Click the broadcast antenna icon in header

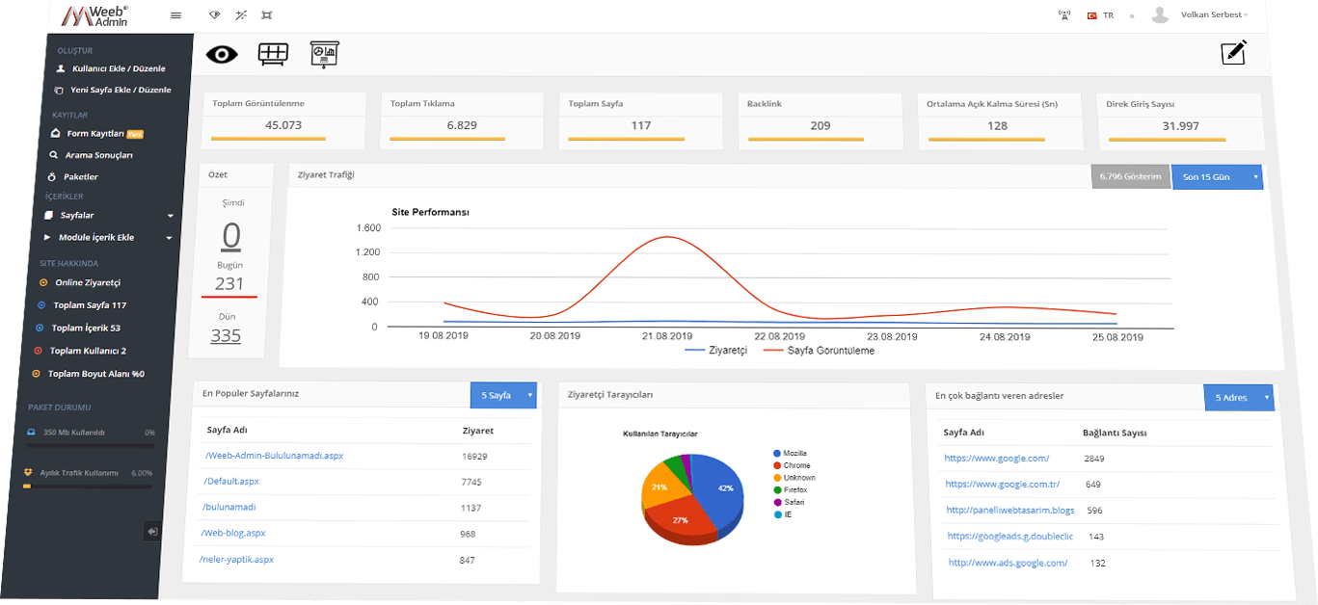point(1064,15)
